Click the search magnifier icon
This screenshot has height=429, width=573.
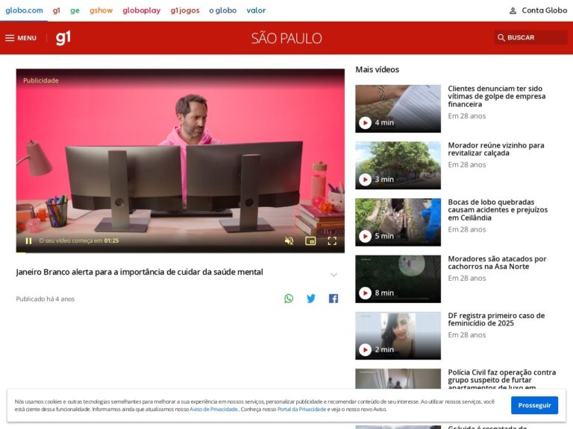501,37
